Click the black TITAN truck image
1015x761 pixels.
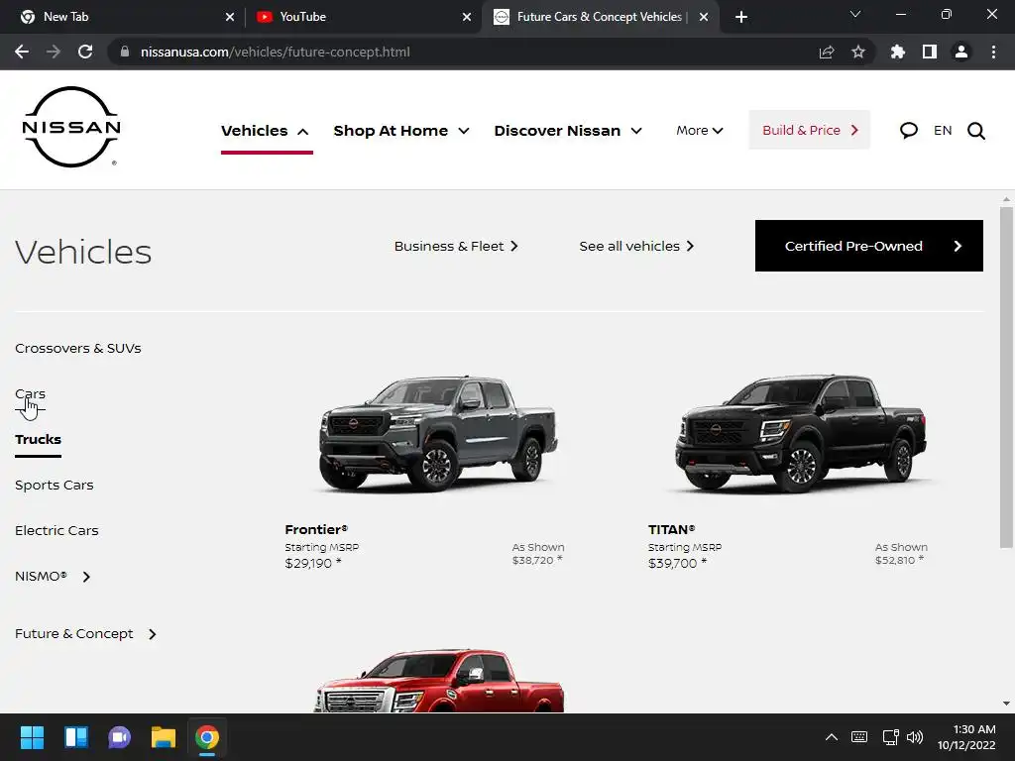[x=801, y=434]
